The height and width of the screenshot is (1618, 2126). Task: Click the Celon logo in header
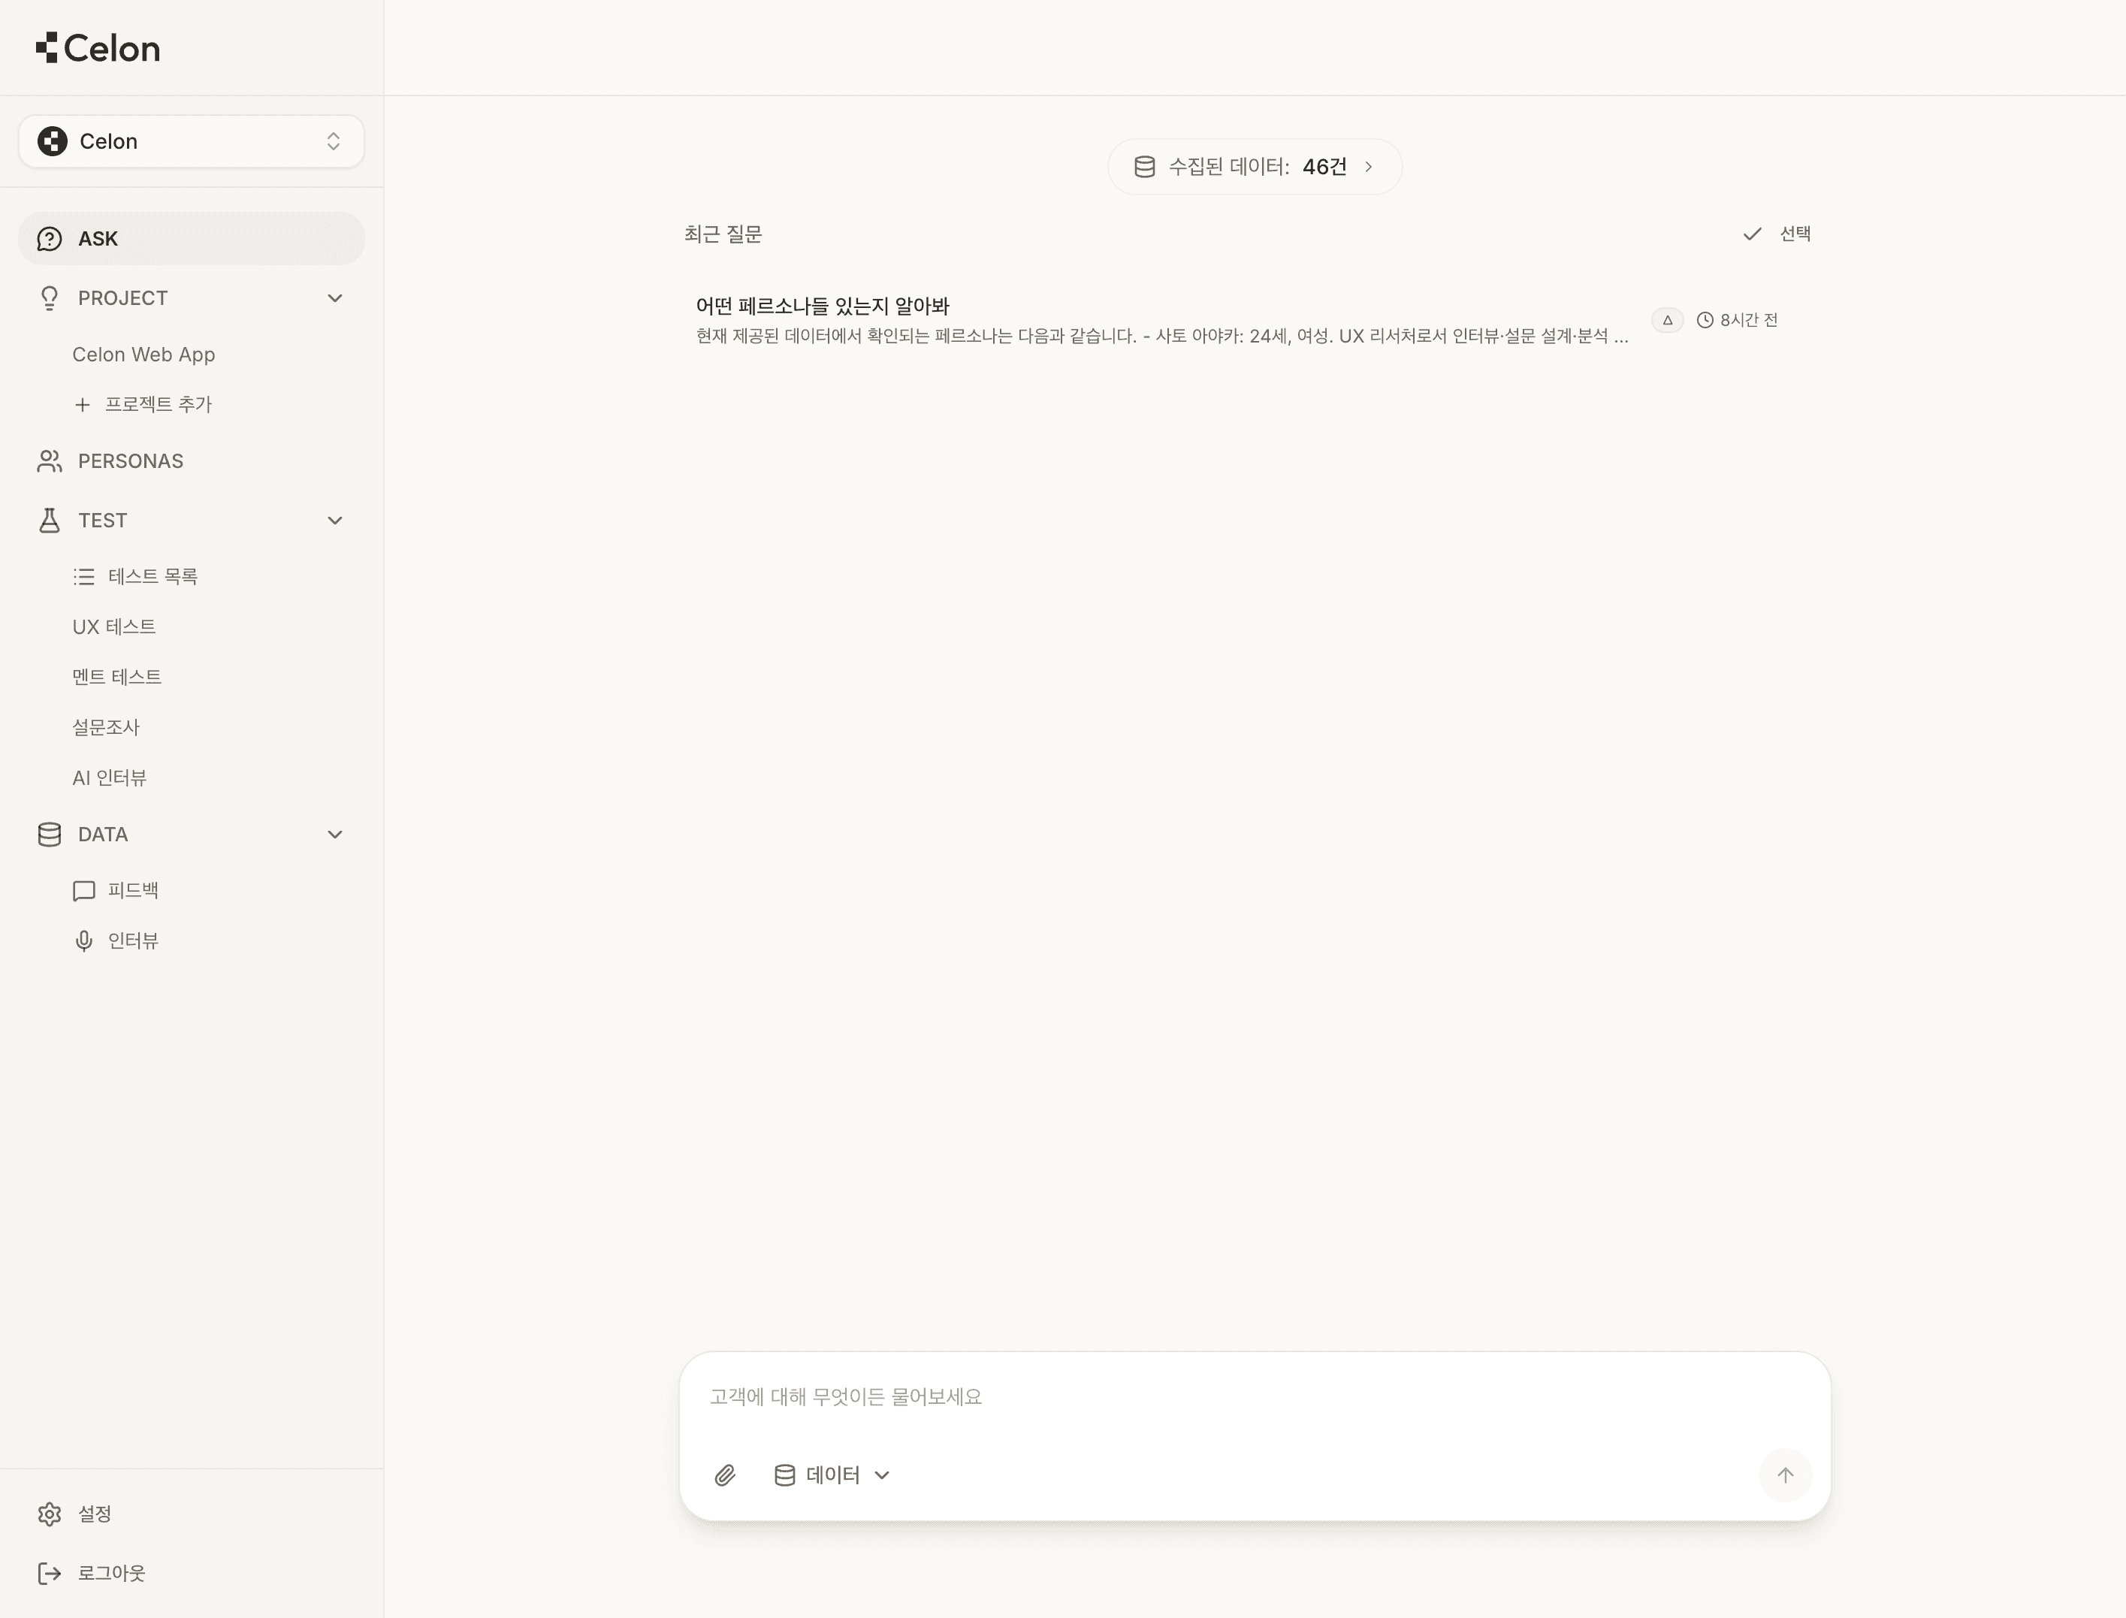coord(98,48)
